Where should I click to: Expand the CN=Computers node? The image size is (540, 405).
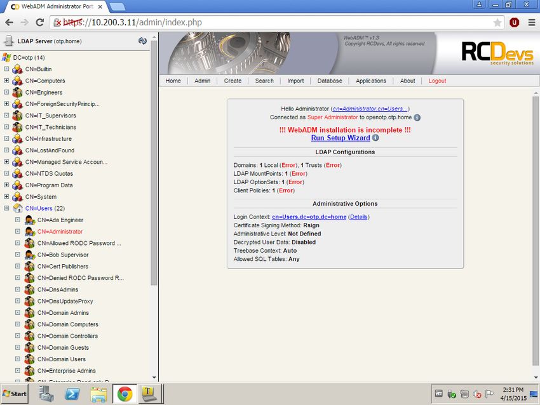[6, 81]
